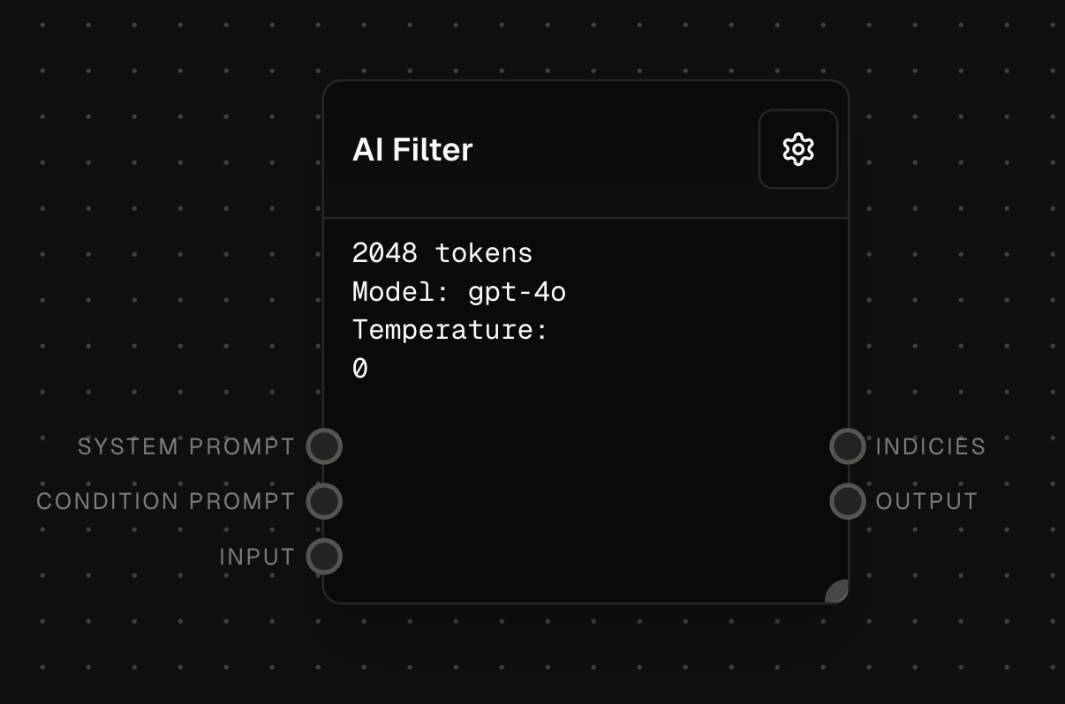Select the OUTPUT port handle

tap(846, 500)
